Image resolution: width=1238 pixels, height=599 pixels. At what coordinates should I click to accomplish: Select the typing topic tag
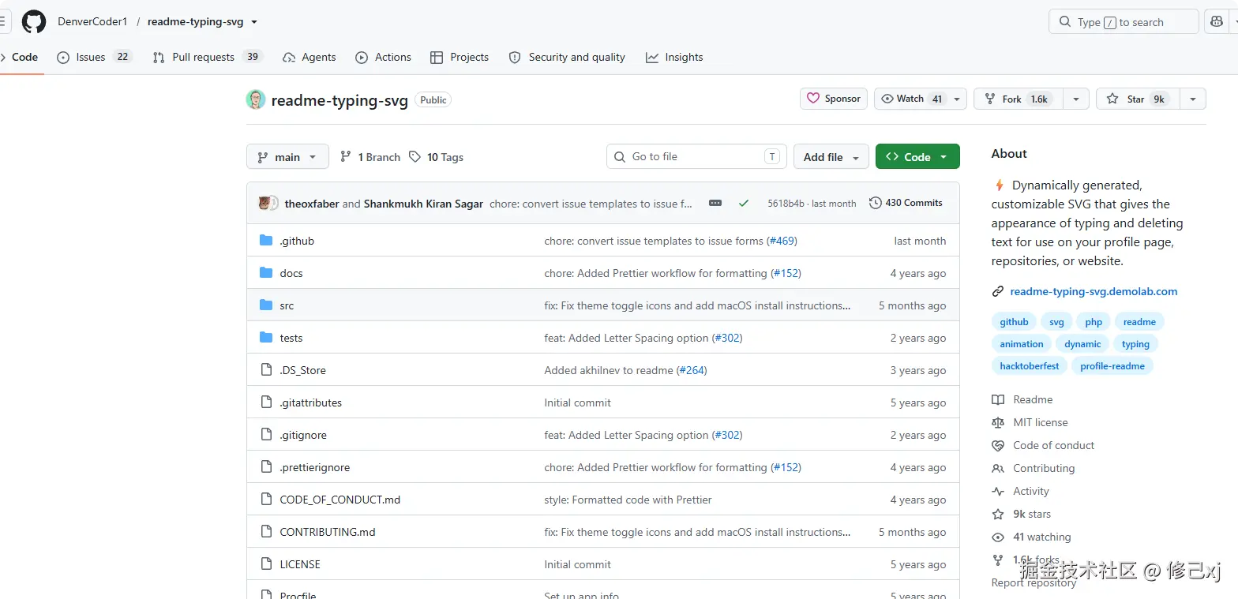[1135, 344]
